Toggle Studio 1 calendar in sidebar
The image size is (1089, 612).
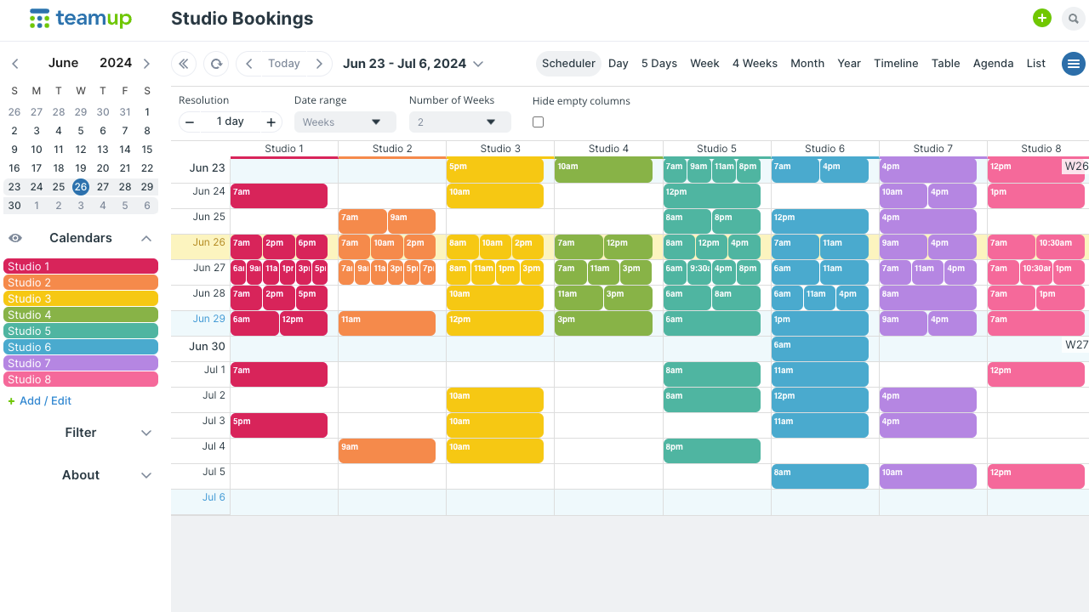[x=81, y=267]
